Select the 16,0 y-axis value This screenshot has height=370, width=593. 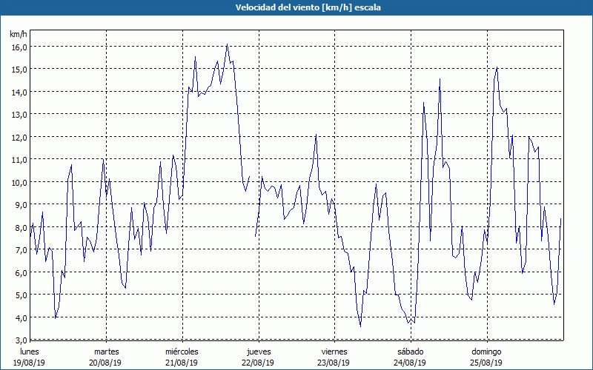pyautogui.click(x=19, y=47)
